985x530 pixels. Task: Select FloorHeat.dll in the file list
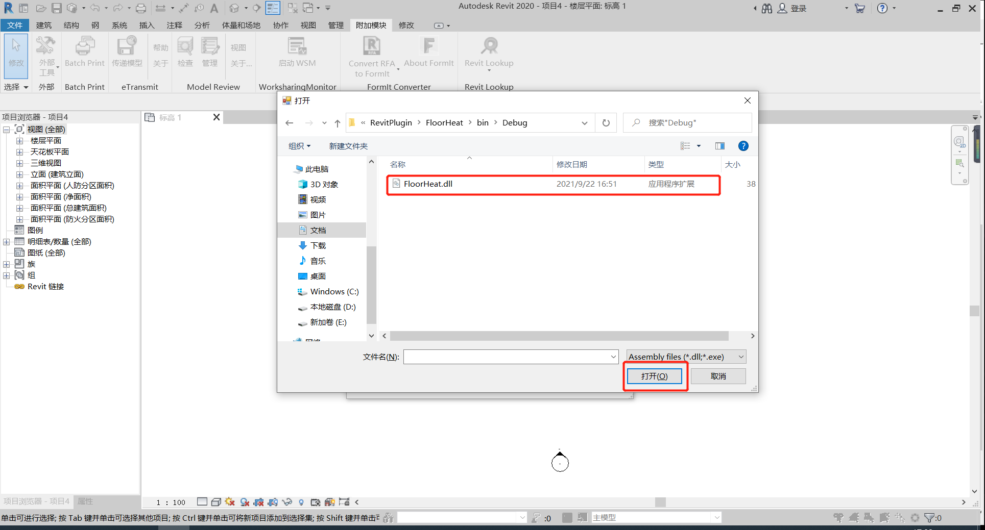427,184
